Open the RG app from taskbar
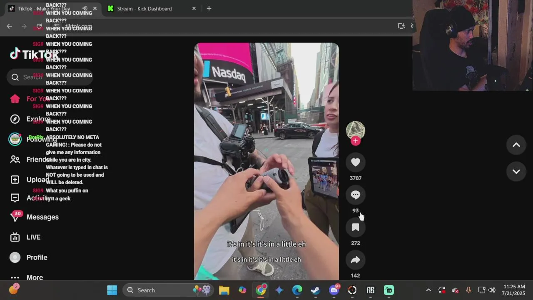This screenshot has height=300, width=533. 371,290
